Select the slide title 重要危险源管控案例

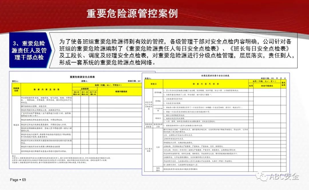[132, 13]
